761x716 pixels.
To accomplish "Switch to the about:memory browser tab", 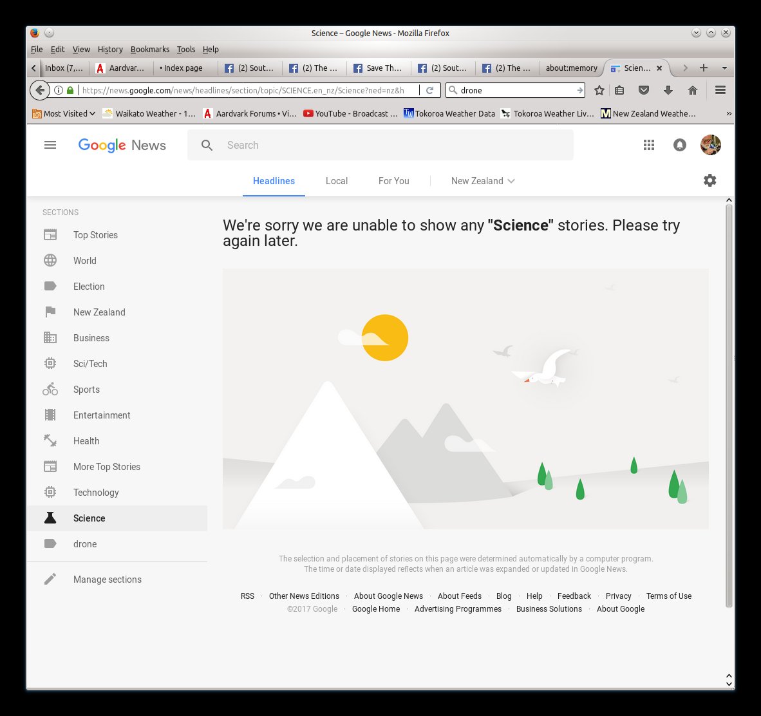I will [571, 68].
